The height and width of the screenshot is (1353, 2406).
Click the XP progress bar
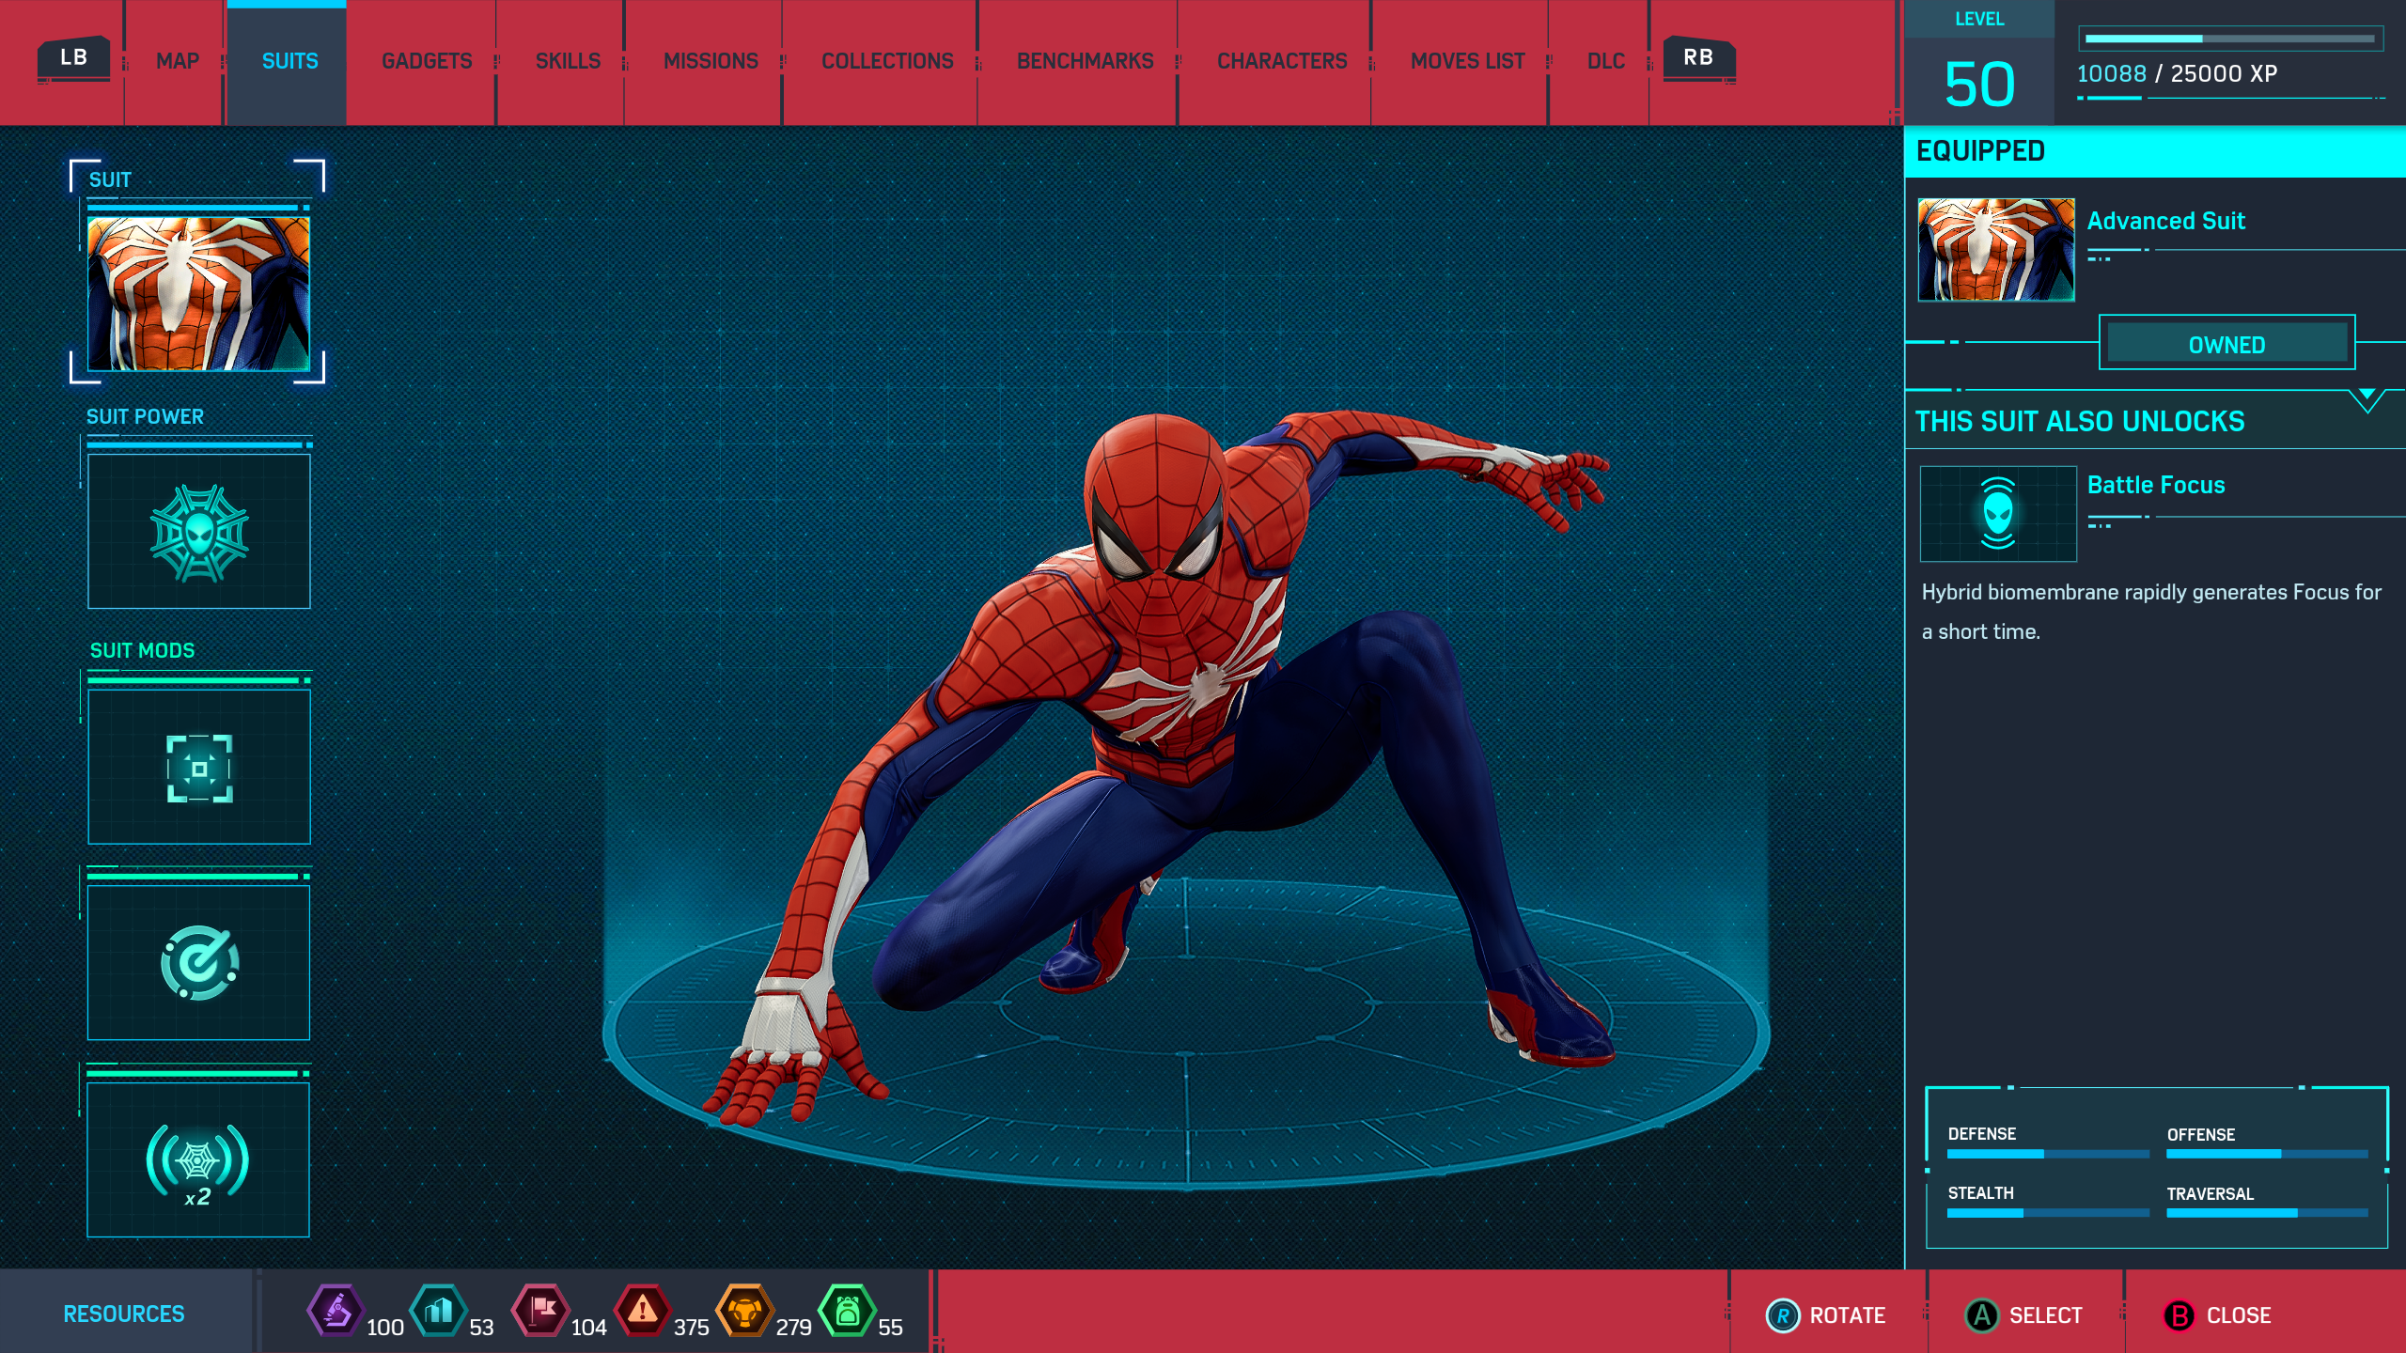tap(2228, 39)
